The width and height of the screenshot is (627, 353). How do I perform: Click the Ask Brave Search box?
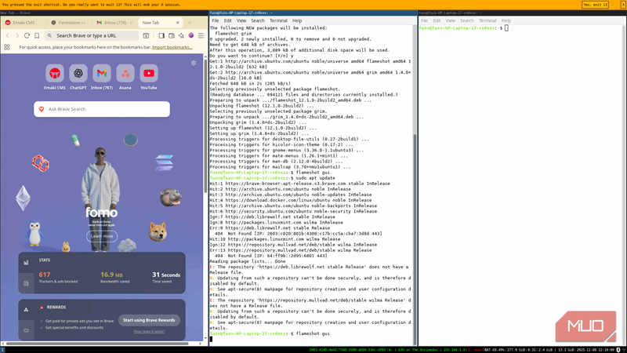(x=102, y=109)
